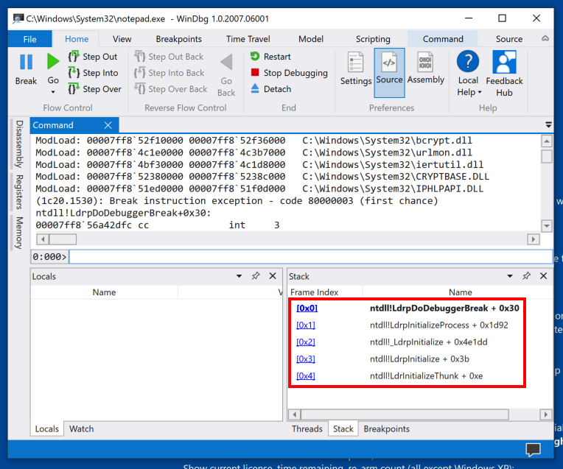Toggle Assembly mode preference

425,68
